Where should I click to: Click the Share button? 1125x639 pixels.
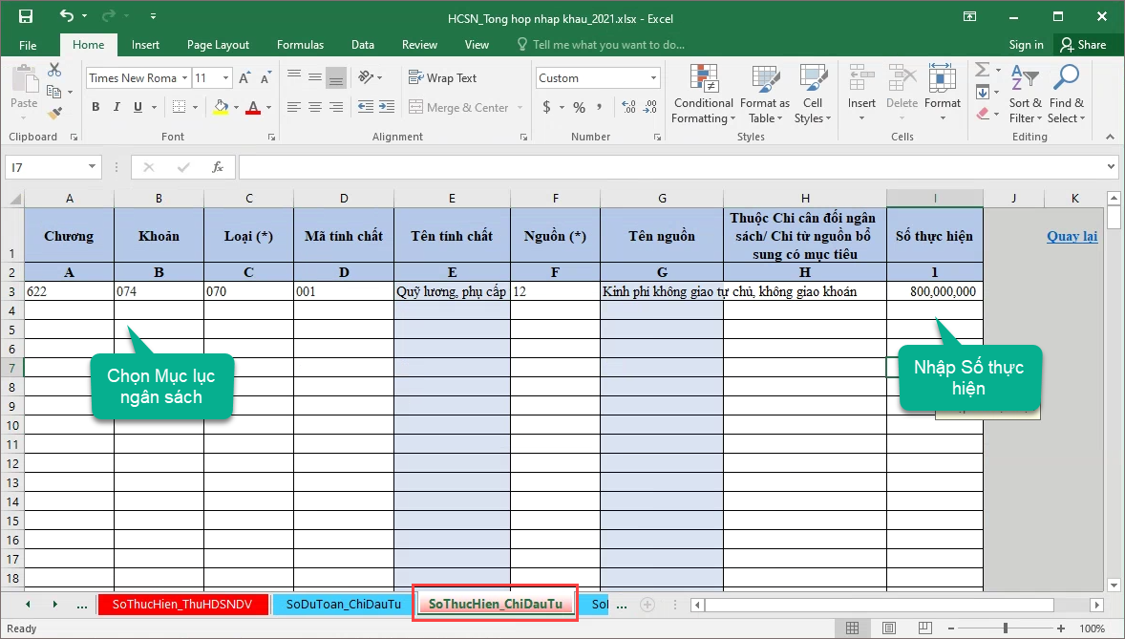point(1081,45)
